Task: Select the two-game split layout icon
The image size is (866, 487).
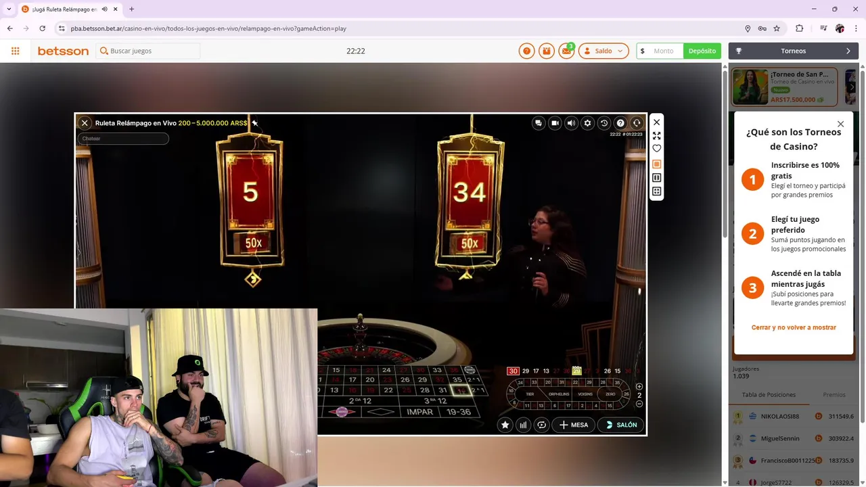Action: tap(656, 178)
